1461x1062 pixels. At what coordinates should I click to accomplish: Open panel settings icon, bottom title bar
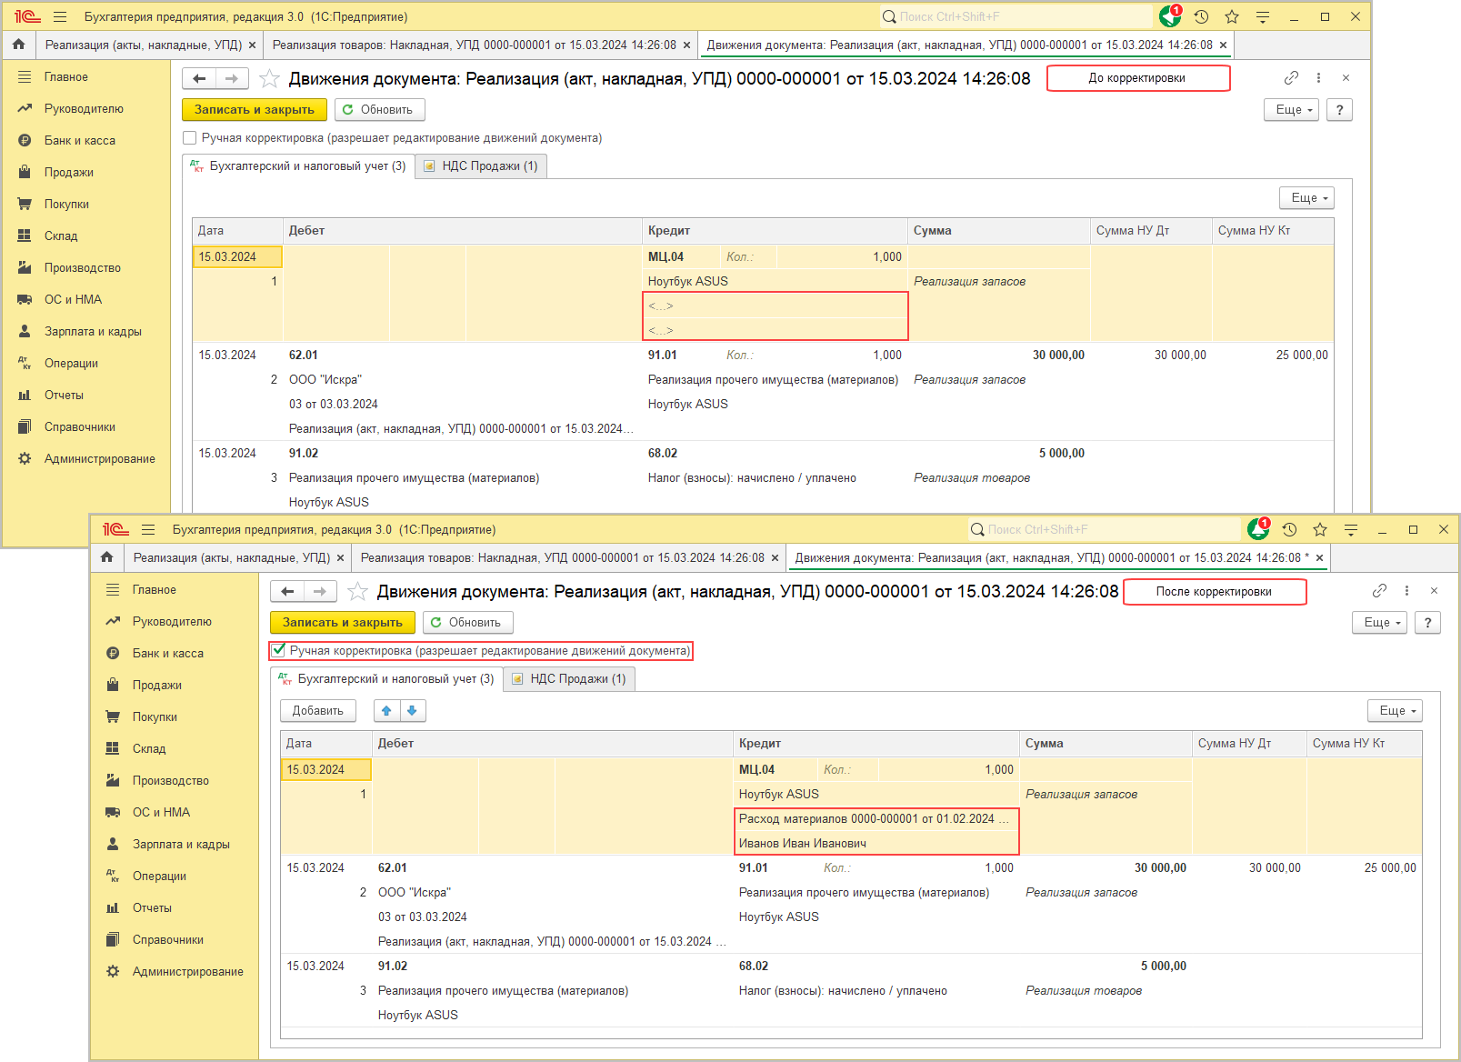1351,529
